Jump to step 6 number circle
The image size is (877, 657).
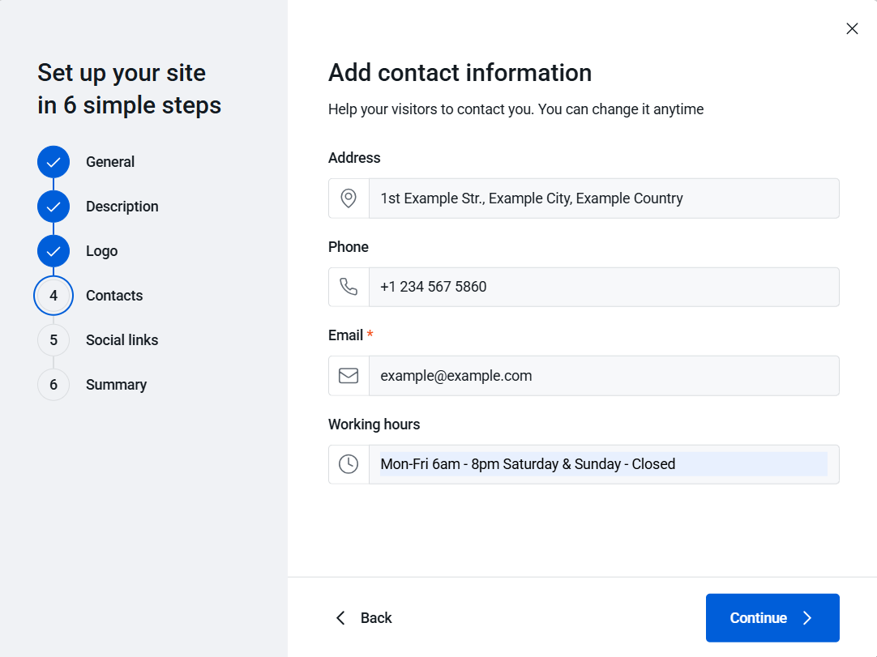(53, 385)
